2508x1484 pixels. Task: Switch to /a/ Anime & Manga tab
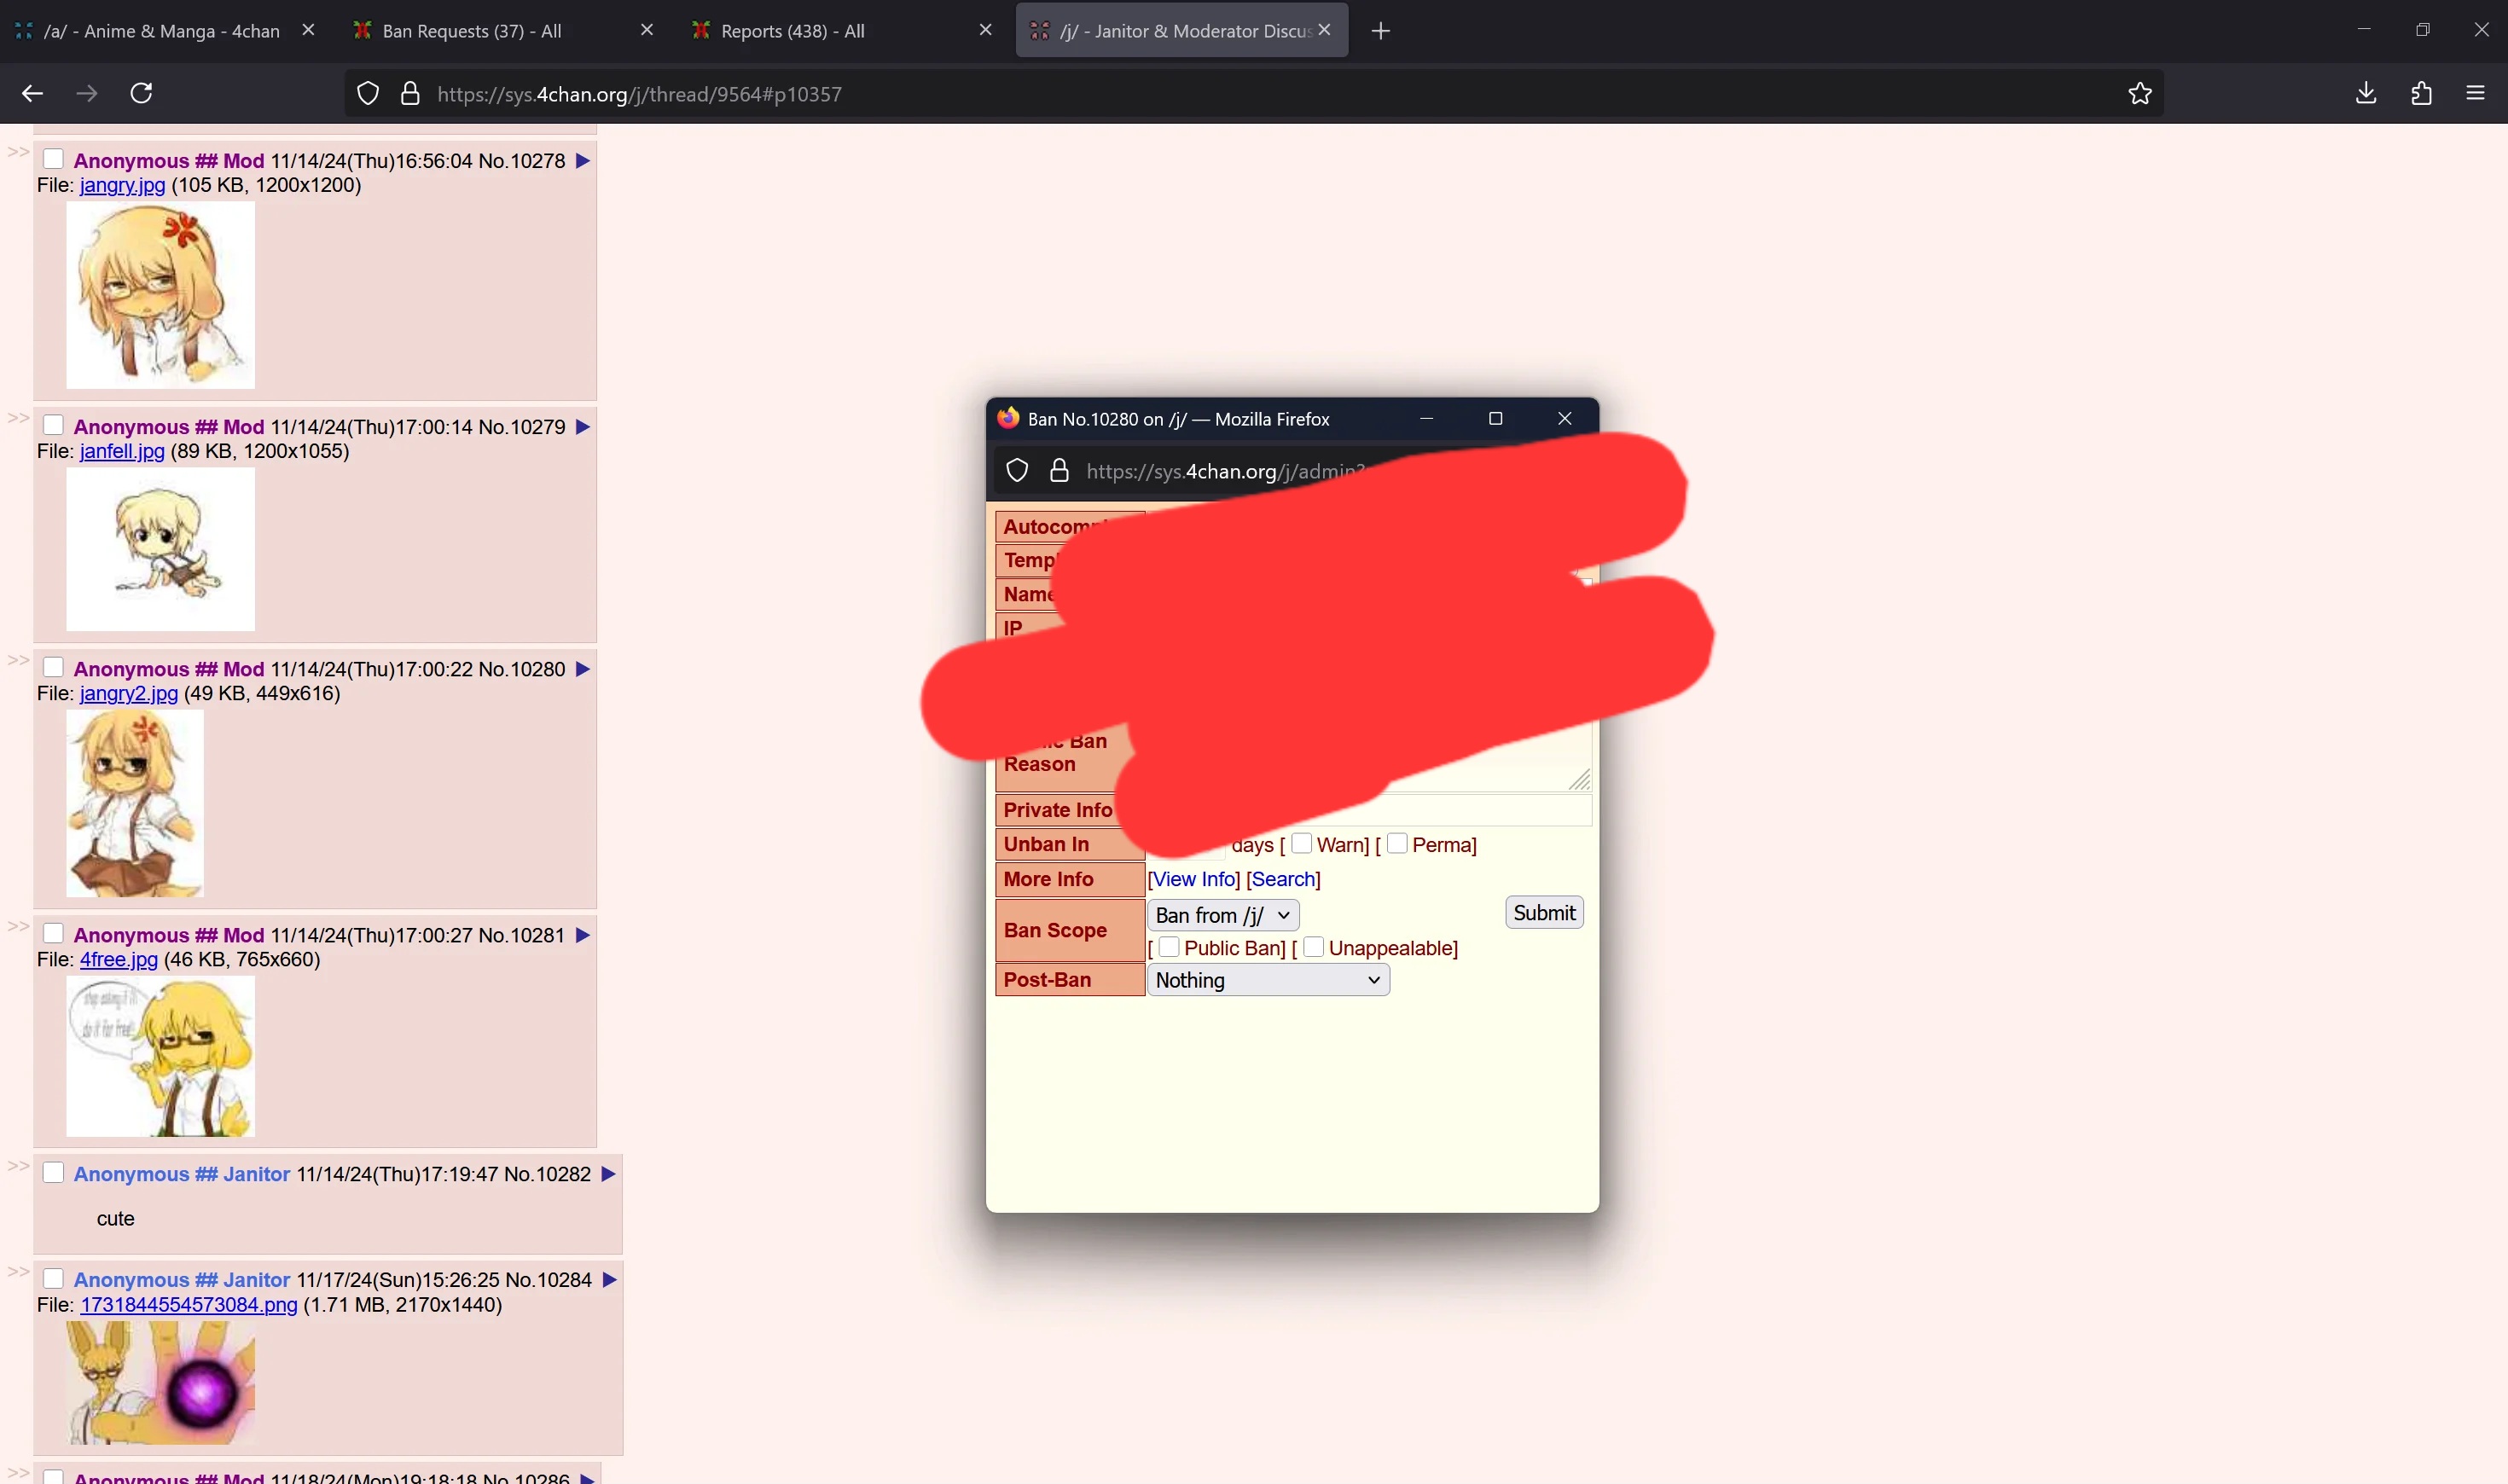click(x=162, y=31)
